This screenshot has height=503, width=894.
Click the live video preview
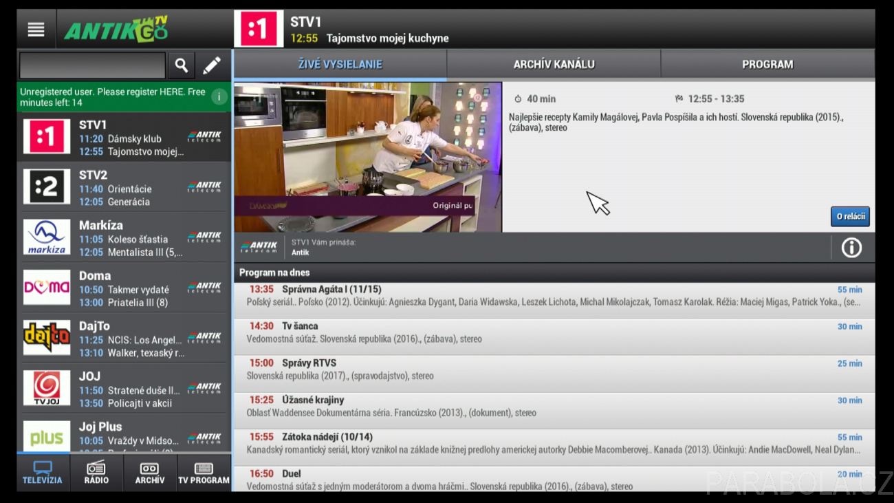tap(368, 157)
